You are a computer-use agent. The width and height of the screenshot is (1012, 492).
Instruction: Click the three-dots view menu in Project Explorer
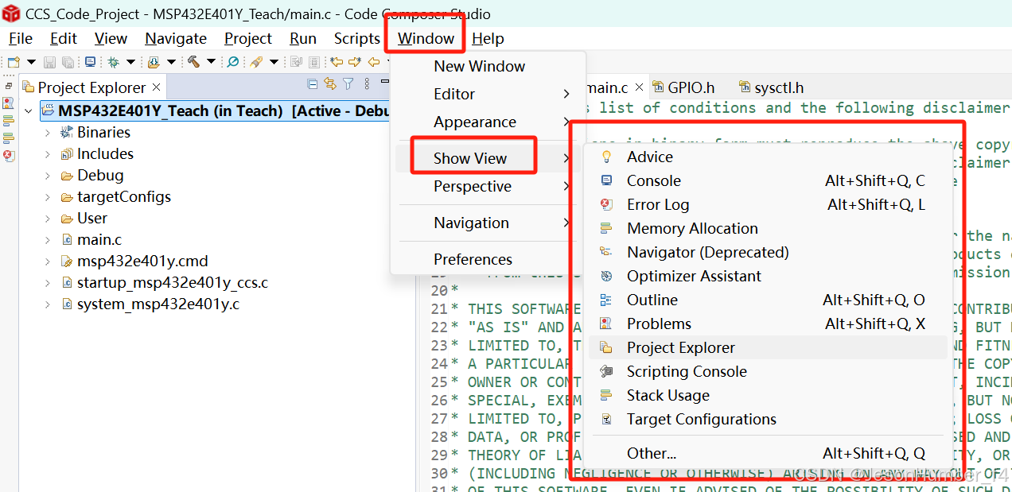click(367, 83)
